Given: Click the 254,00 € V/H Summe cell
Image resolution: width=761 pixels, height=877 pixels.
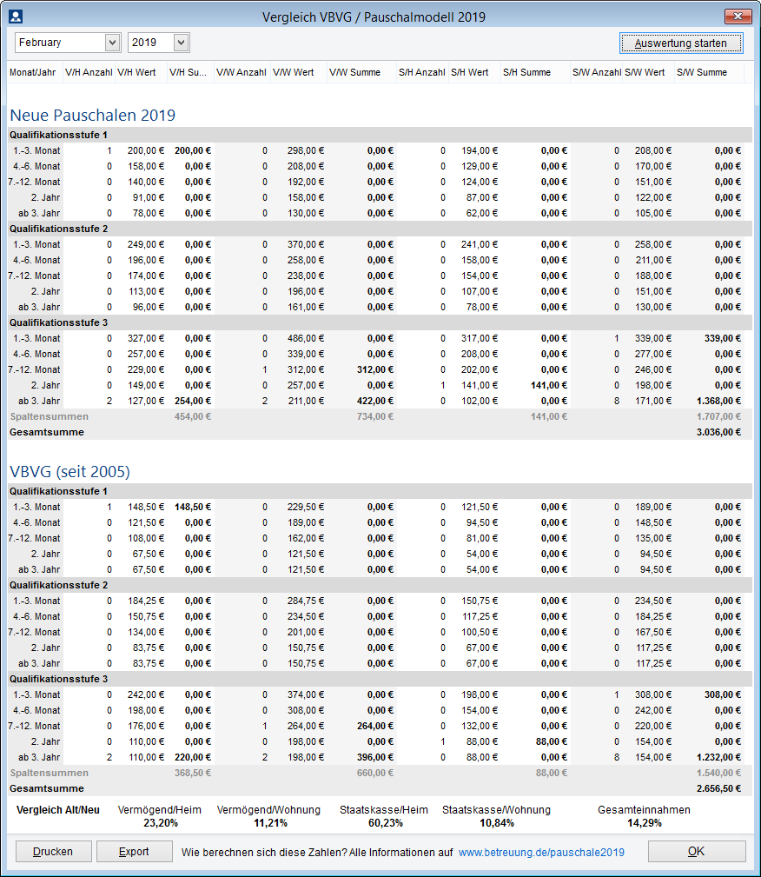Looking at the screenshot, I should 192,401.
